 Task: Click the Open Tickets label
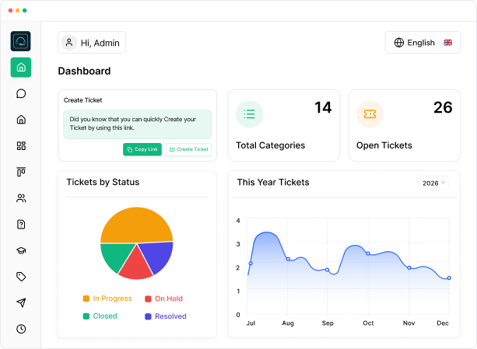point(384,145)
